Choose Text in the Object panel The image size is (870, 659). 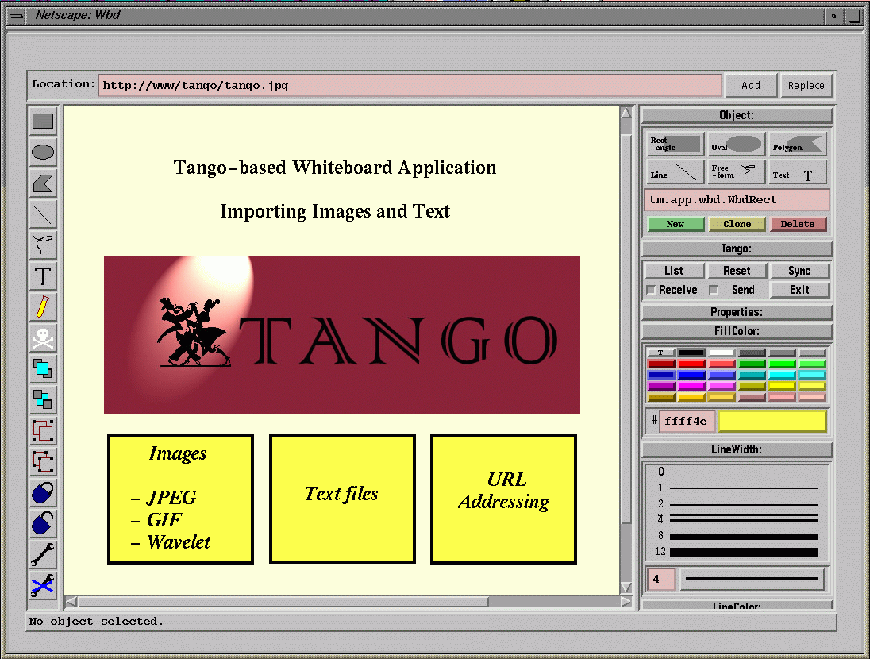pos(797,171)
